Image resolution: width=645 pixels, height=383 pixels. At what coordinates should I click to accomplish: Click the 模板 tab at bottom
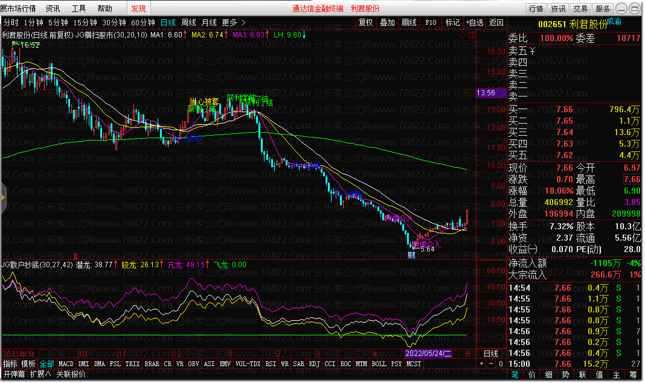[28, 364]
